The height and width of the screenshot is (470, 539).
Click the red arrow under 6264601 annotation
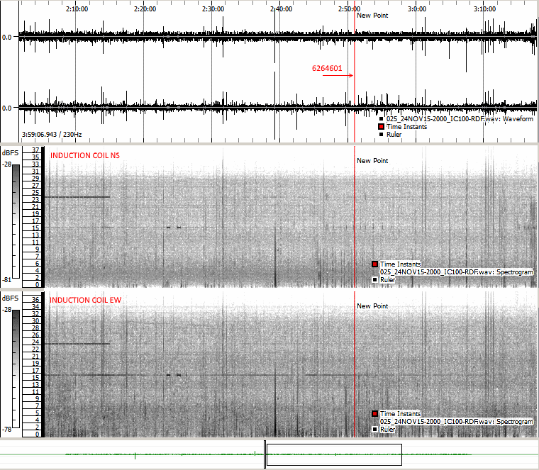pyautogui.click(x=337, y=77)
